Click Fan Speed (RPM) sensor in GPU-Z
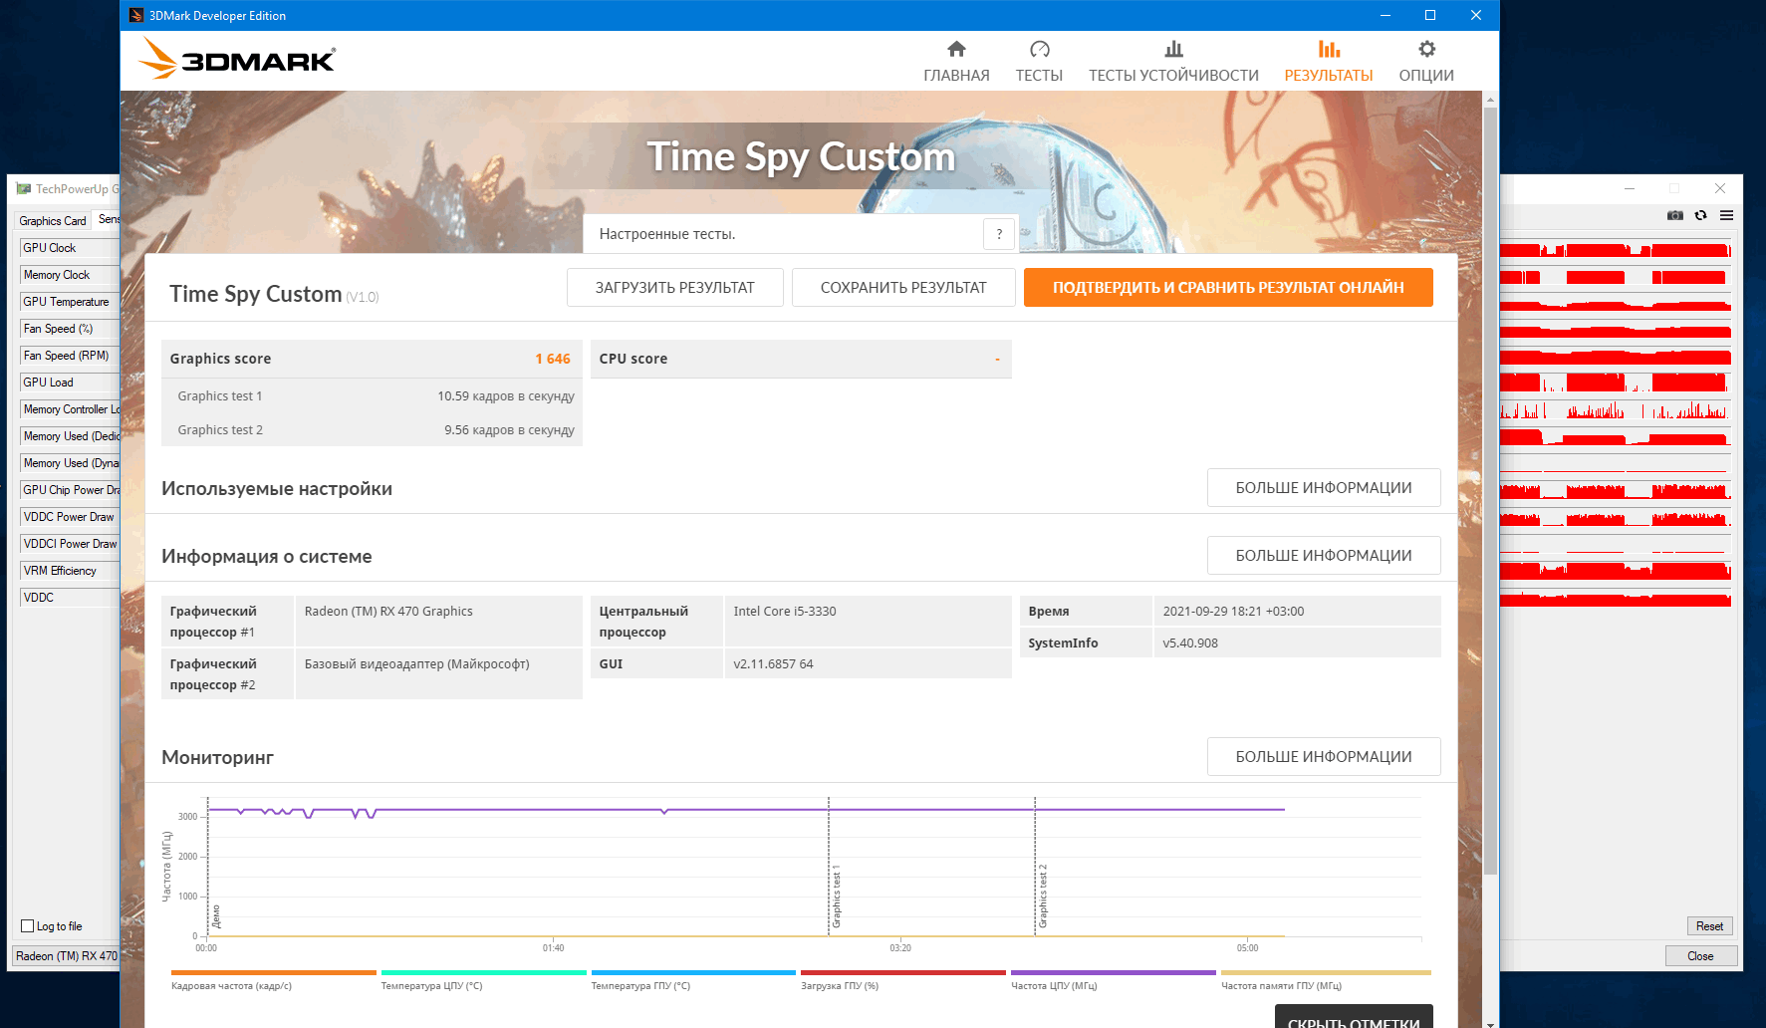The height and width of the screenshot is (1028, 1766). tap(70, 356)
